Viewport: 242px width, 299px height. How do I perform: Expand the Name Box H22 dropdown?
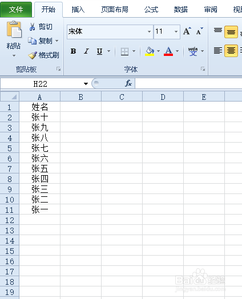coord(86,84)
